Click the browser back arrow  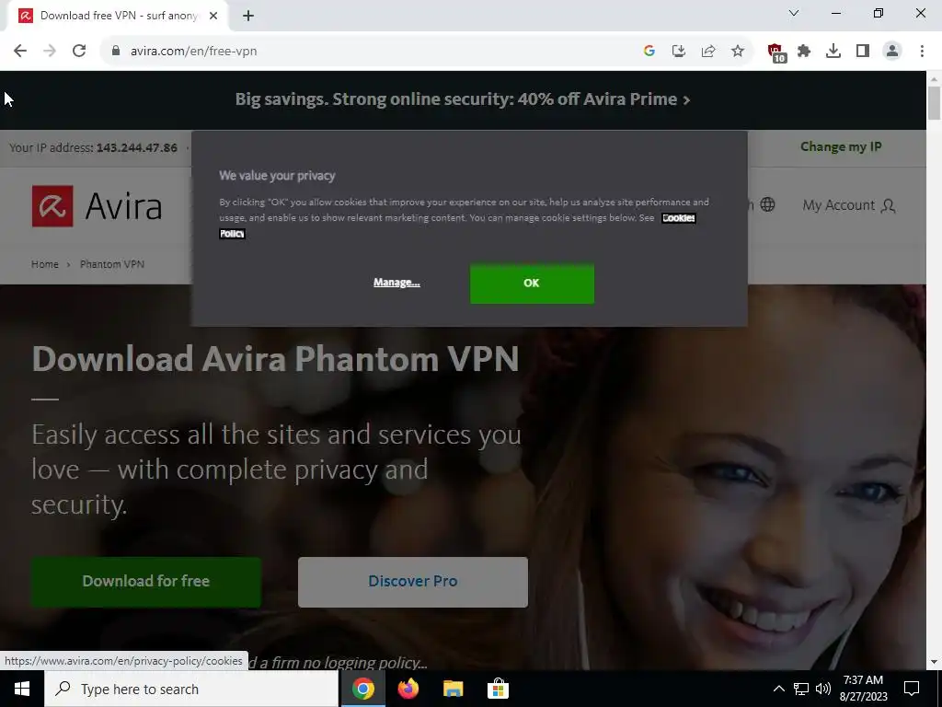click(20, 52)
